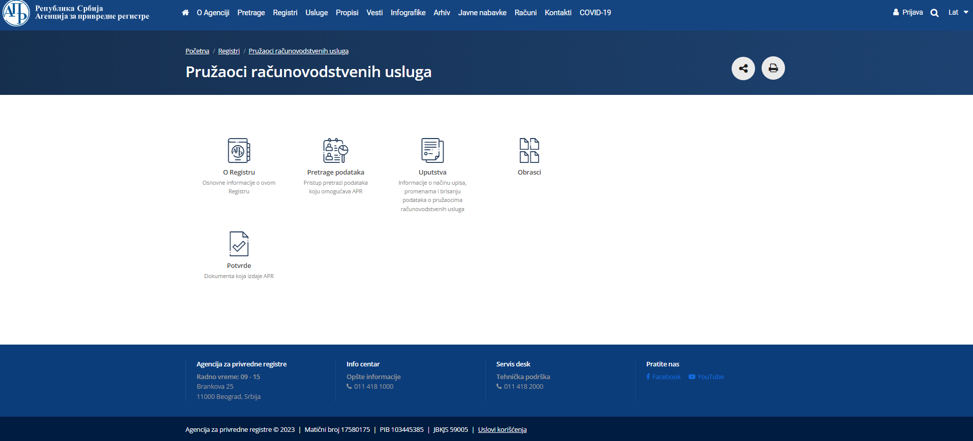Click the Uputstva document icon

click(x=432, y=150)
